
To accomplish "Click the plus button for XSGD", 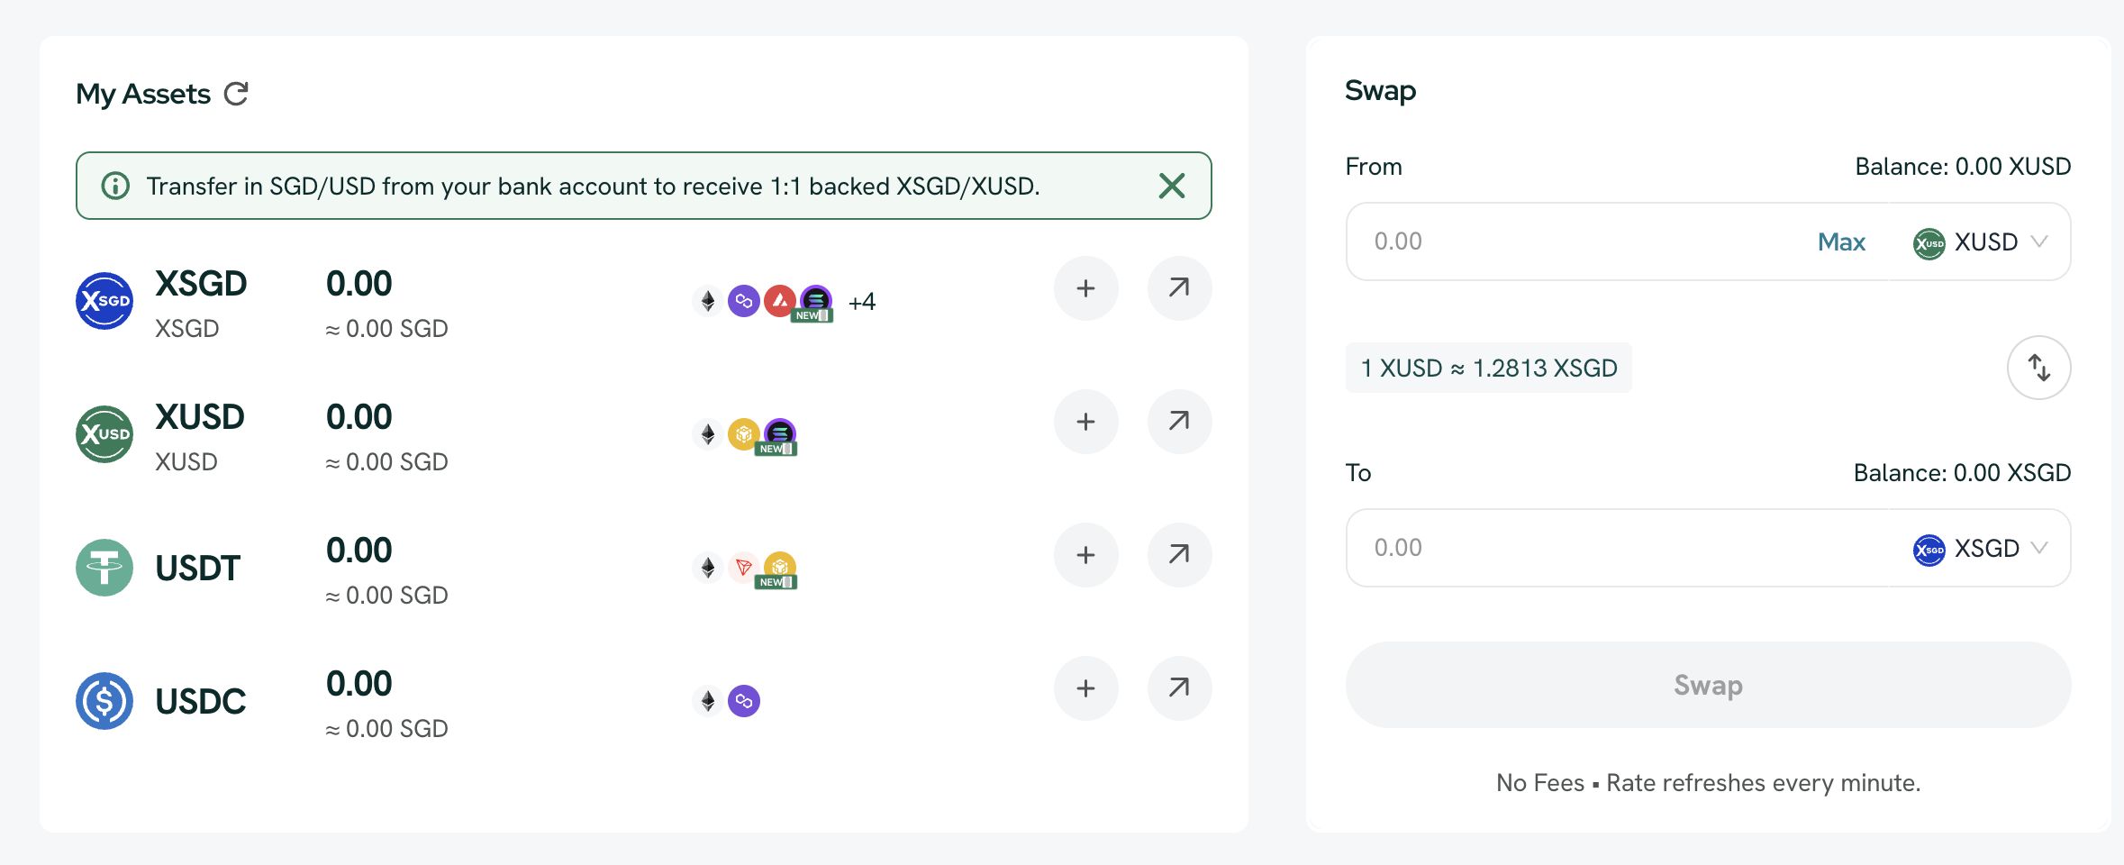I will pos(1085,288).
